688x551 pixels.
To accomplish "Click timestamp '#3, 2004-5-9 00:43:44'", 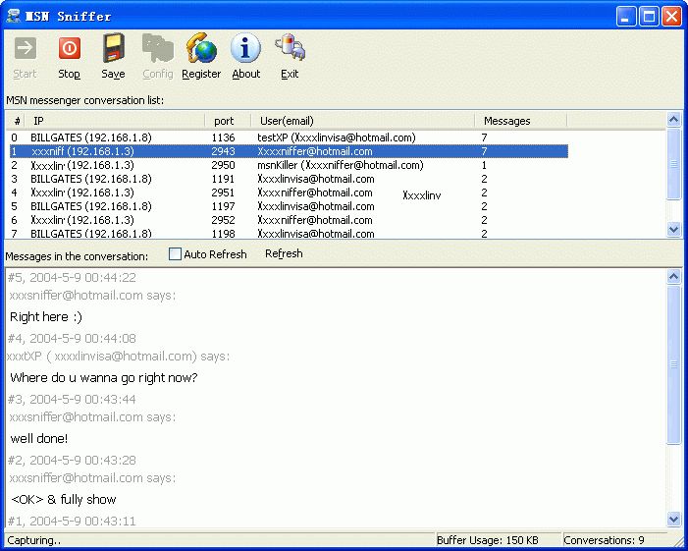I will coord(72,400).
